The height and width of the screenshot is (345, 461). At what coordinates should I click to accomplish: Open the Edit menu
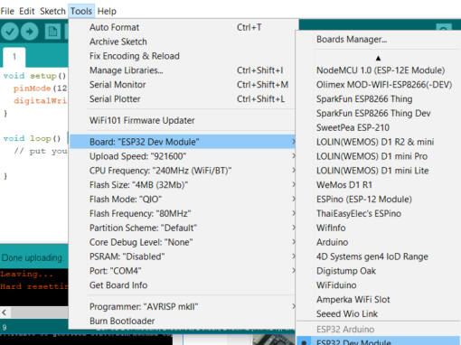click(27, 12)
